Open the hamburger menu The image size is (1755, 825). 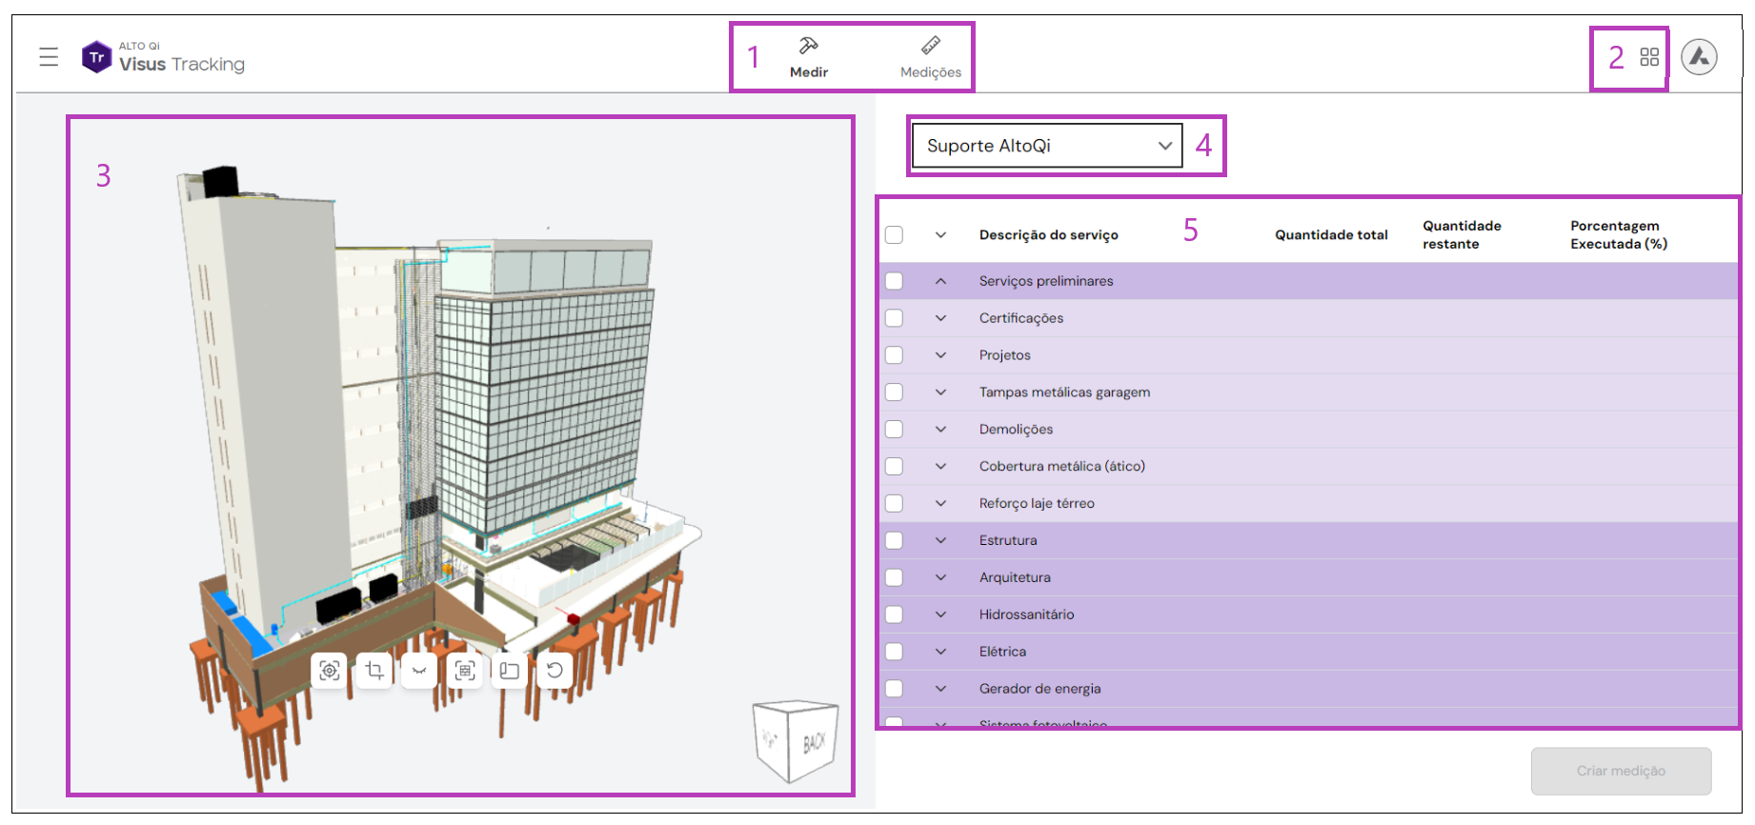click(49, 57)
